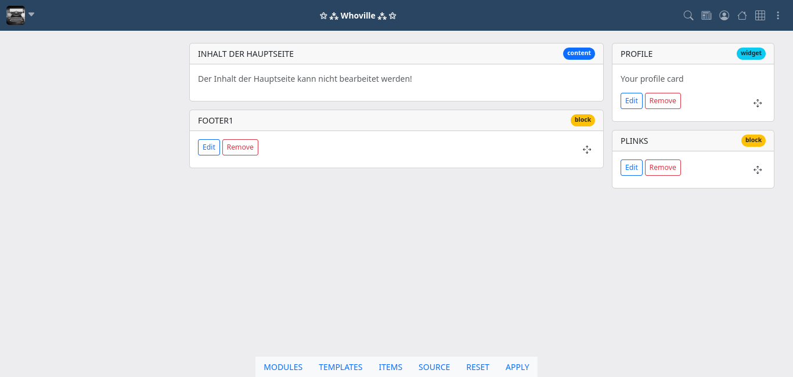Grab the move handle on PLINKS block
The image size is (793, 377).
tap(758, 170)
